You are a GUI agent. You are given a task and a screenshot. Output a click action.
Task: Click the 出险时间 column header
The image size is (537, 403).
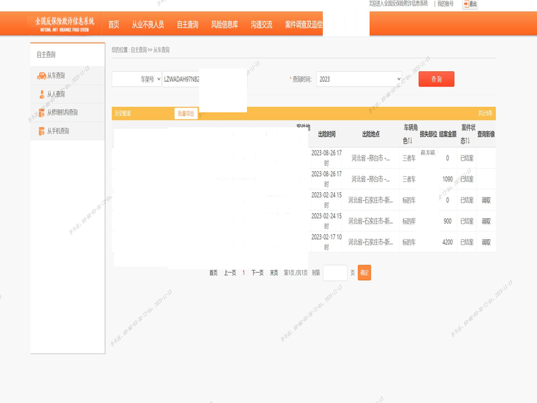327,134
